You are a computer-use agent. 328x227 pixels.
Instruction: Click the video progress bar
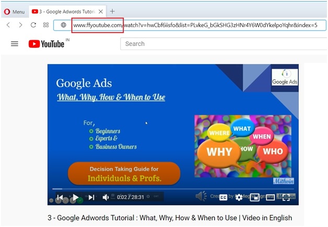(x=172, y=189)
